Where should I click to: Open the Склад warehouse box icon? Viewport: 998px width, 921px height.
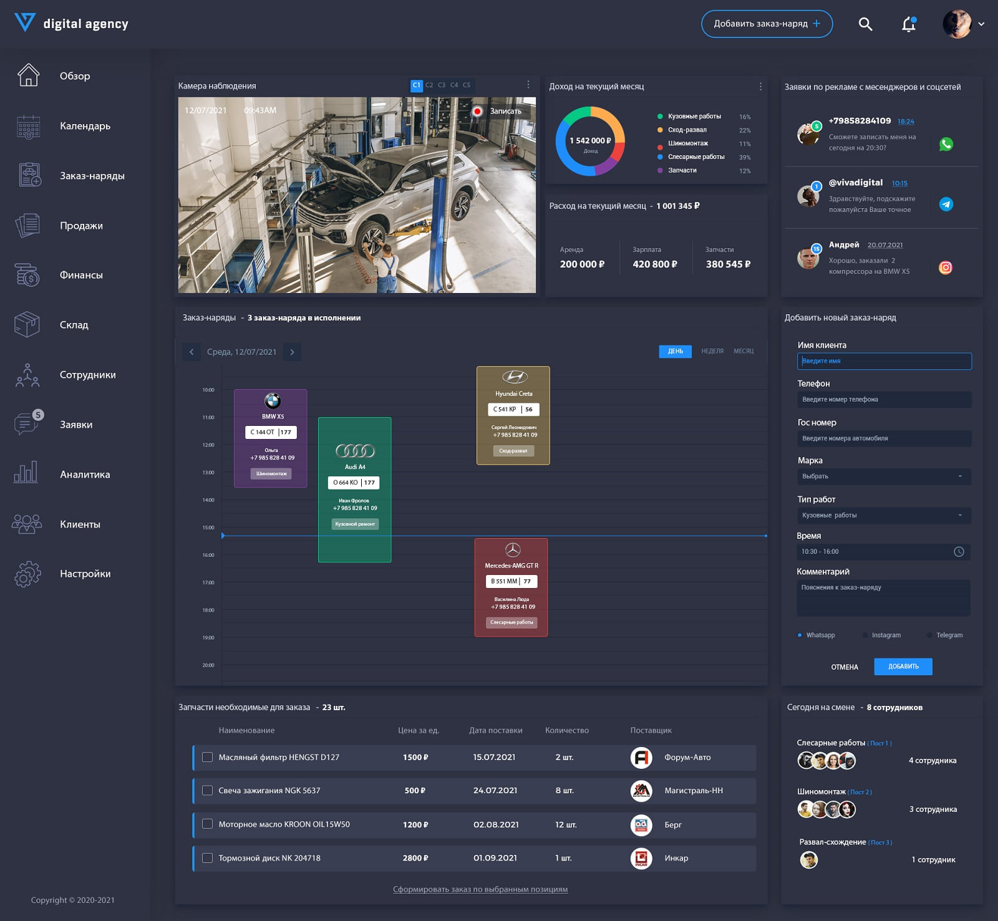coord(27,325)
